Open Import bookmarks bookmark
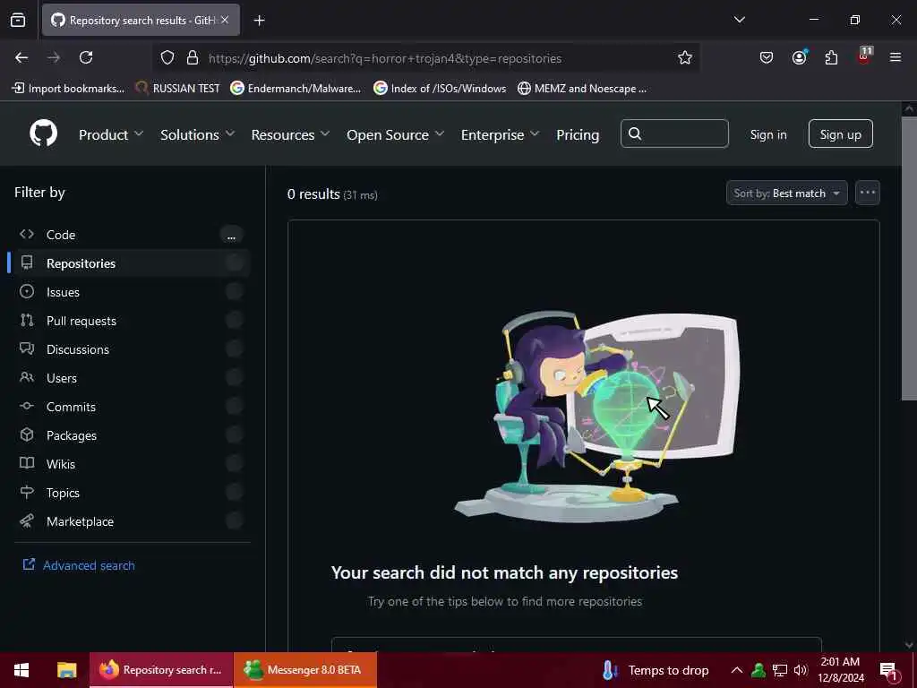This screenshot has width=917, height=688. click(69, 89)
